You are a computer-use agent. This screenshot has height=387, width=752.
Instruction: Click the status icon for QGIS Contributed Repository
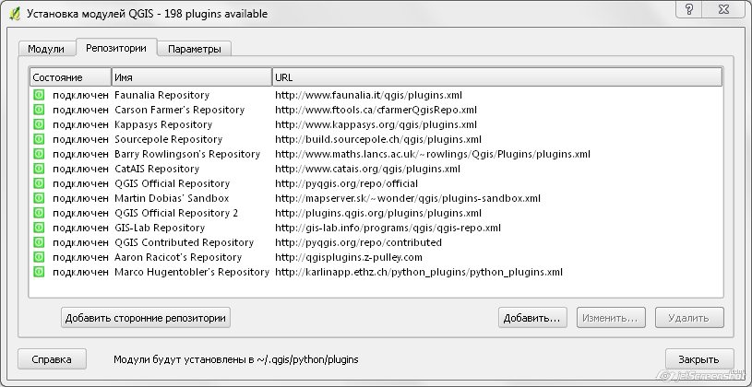coord(39,242)
